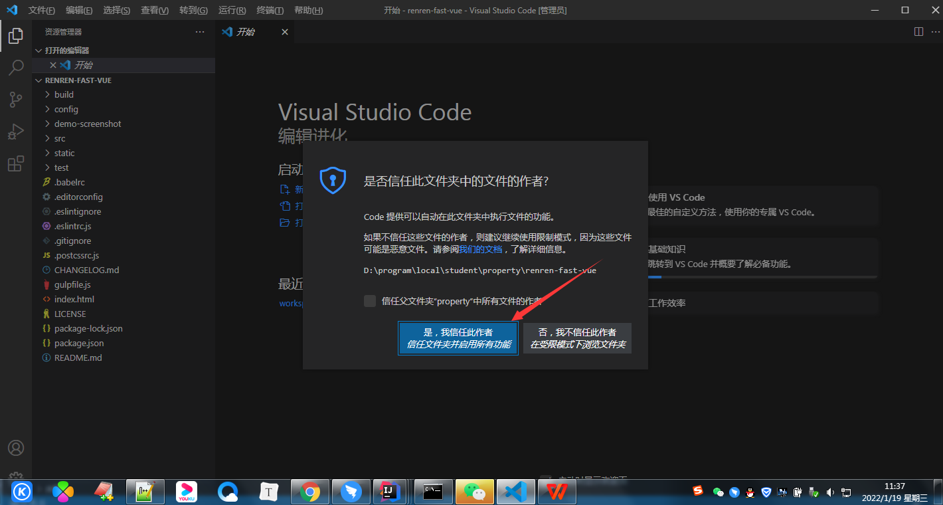Viewport: 943px width, 505px height.
Task: Expand the config folder
Action: pos(124,109)
